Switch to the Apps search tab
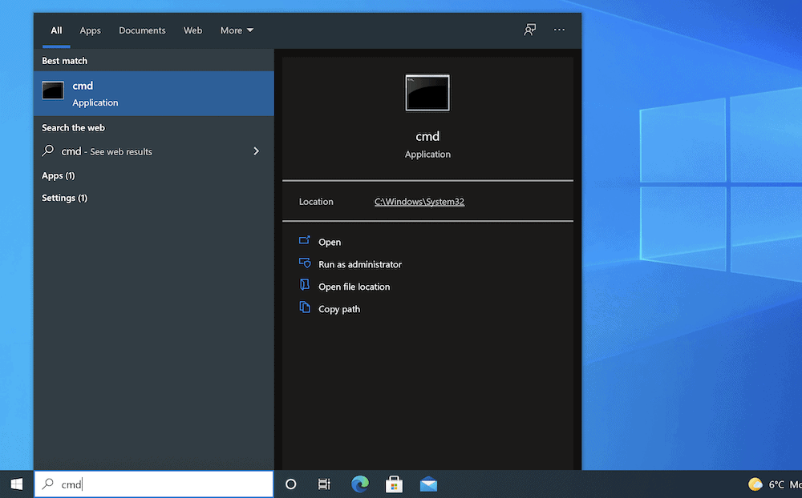Screen dimensions: 802x498 coord(90,30)
